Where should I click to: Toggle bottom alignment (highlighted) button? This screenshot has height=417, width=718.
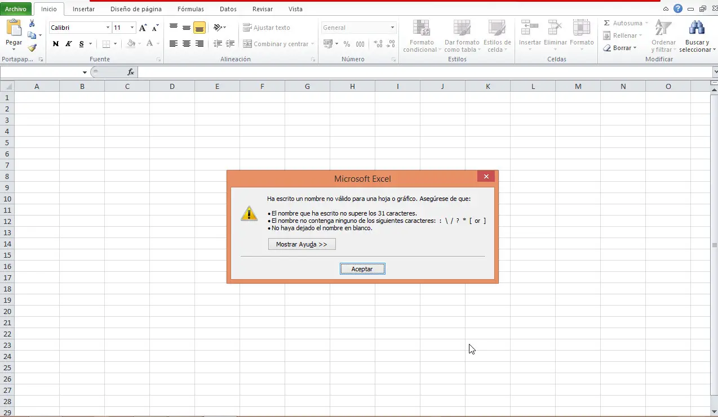[200, 28]
